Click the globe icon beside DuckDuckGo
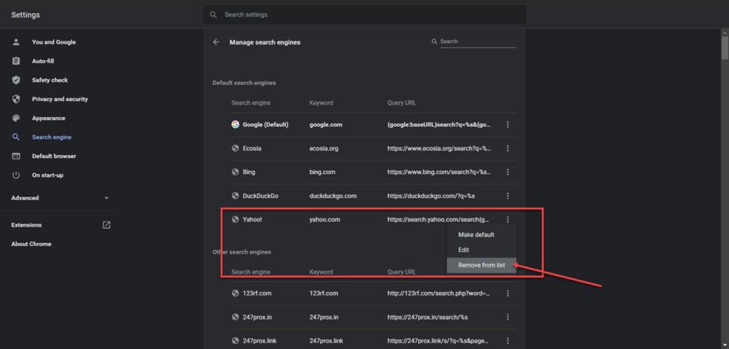Screen dimensions: 729x349 point(235,196)
